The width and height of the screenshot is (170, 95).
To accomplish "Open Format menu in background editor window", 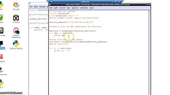I will tap(42, 7).
